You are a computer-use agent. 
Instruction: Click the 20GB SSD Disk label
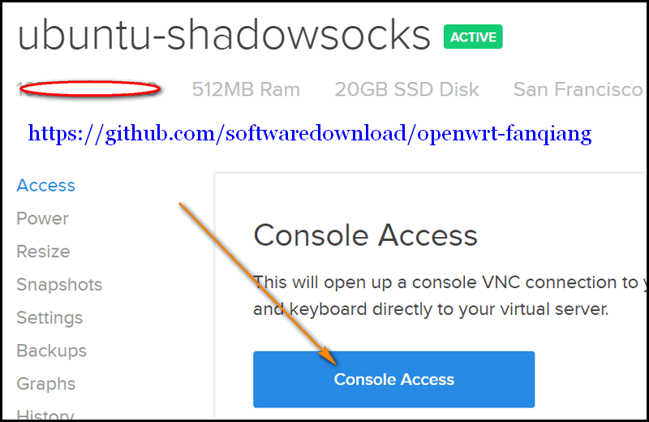[406, 89]
